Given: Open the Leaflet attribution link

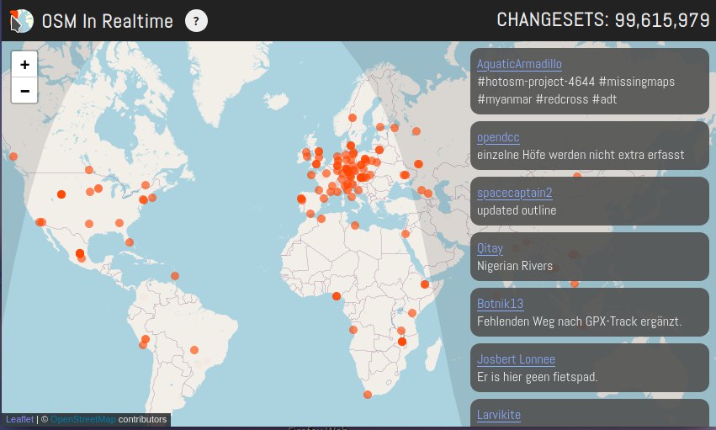Looking at the screenshot, I should tap(19, 419).
